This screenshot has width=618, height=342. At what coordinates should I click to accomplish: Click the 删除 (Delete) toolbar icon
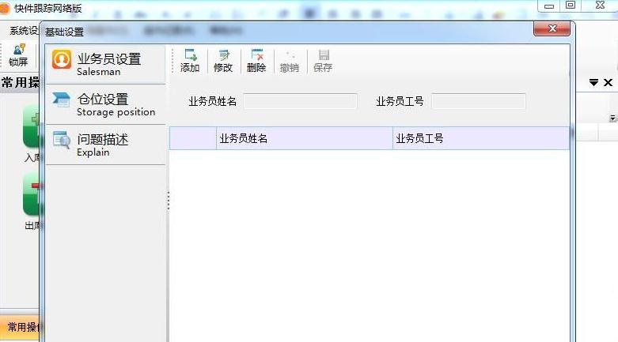coord(256,61)
